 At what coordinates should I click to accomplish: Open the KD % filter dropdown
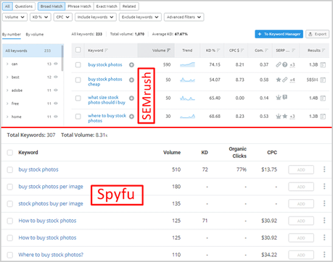pyautogui.click(x=41, y=17)
